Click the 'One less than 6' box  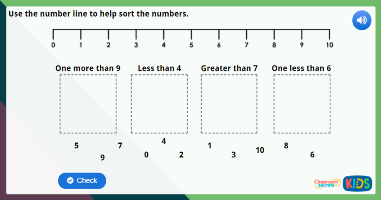[302, 104]
